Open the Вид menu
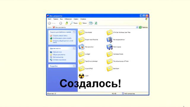The image size is (190, 107). [x=61, y=19]
